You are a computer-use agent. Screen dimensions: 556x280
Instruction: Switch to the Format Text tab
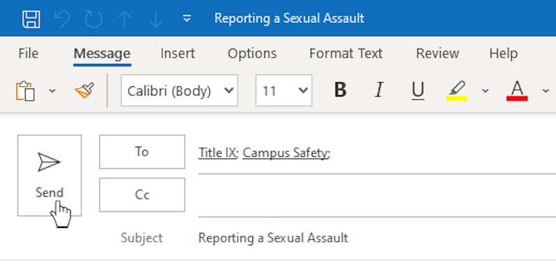(x=345, y=53)
